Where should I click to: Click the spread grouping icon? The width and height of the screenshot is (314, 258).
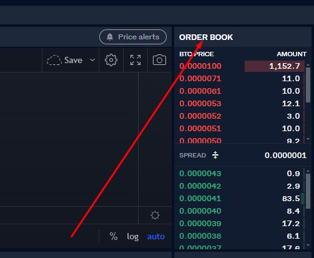(215, 155)
